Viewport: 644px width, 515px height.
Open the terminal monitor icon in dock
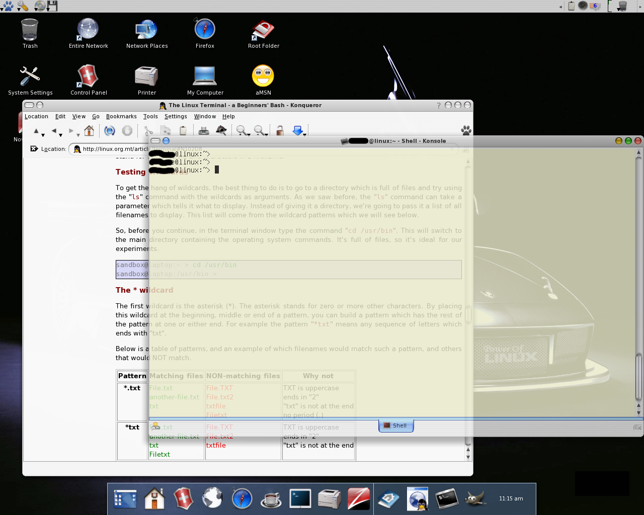300,499
